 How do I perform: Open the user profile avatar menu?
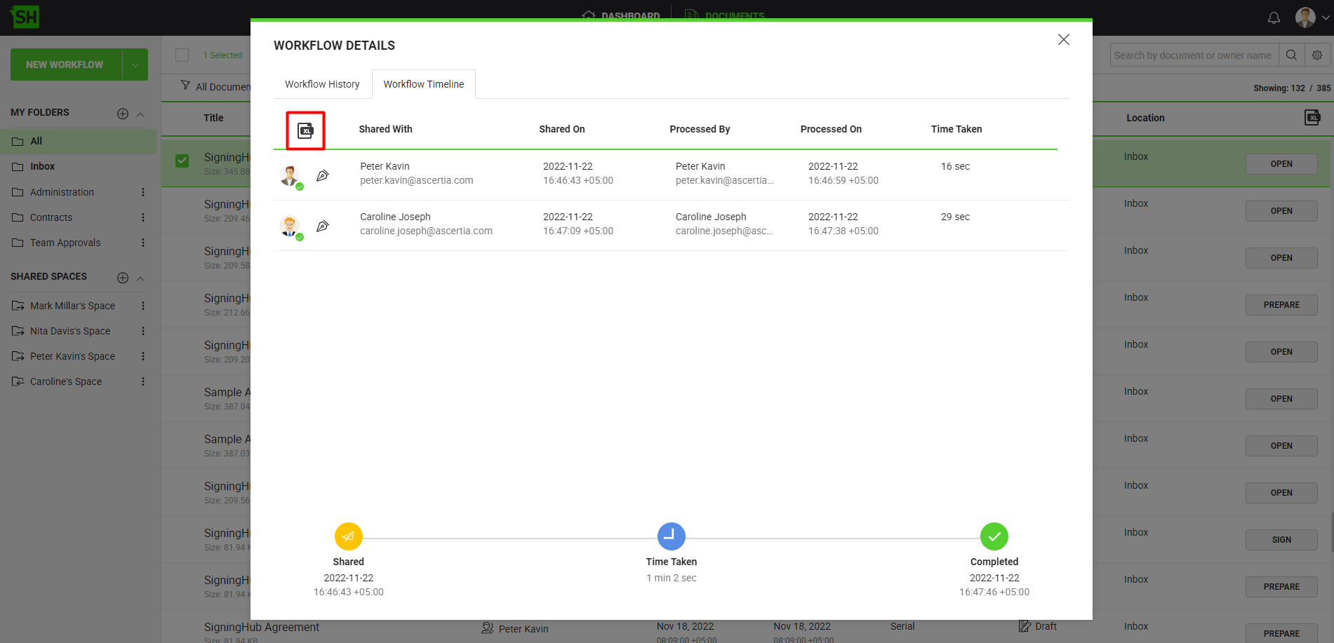point(1305,18)
